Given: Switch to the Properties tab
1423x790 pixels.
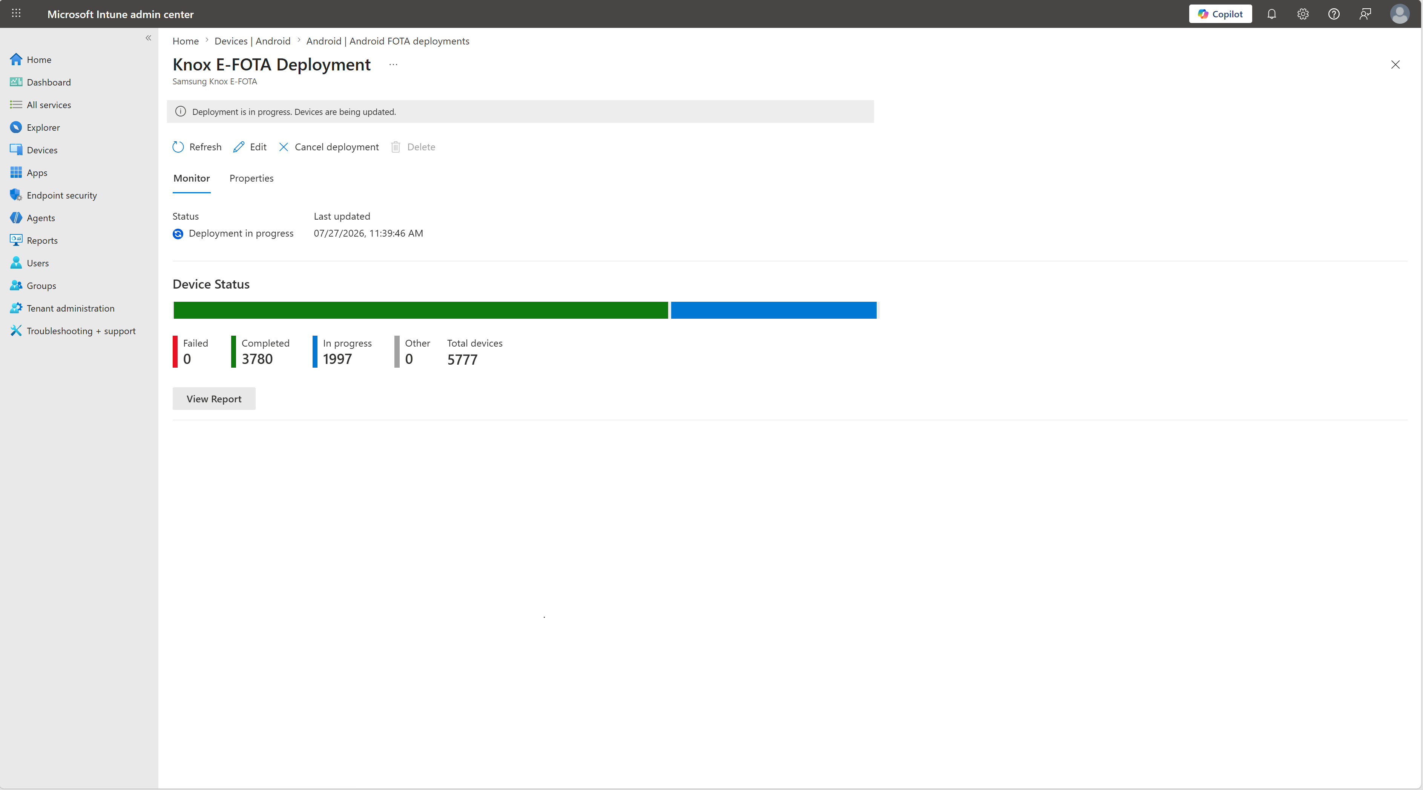Looking at the screenshot, I should tap(251, 178).
